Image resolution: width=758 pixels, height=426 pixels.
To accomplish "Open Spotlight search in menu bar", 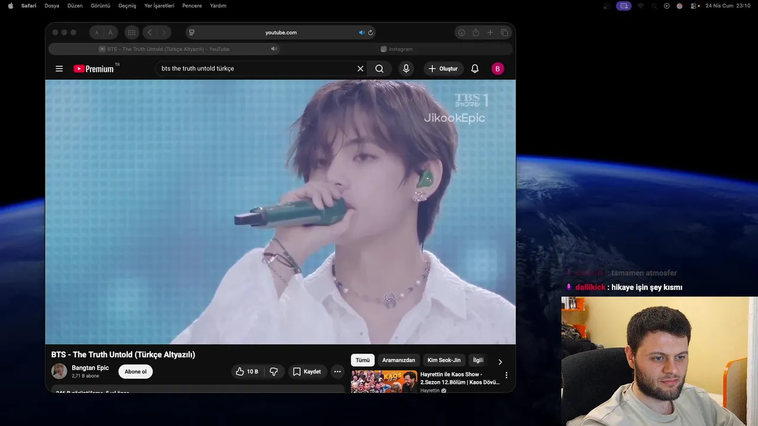I will tap(653, 6).
